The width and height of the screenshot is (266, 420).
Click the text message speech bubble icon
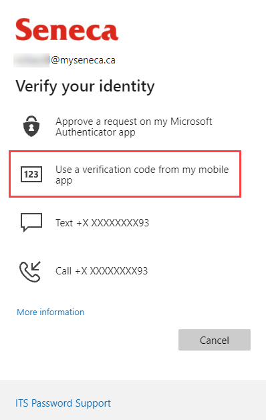tap(31, 222)
